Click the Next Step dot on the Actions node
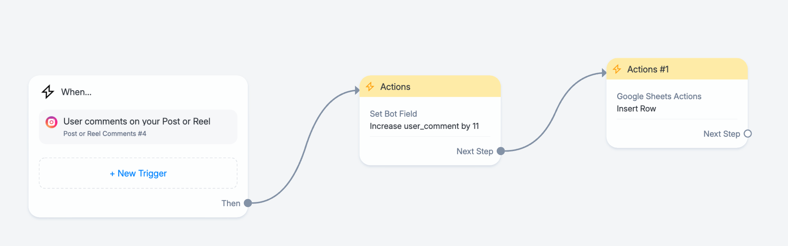The image size is (788, 246). tap(501, 151)
